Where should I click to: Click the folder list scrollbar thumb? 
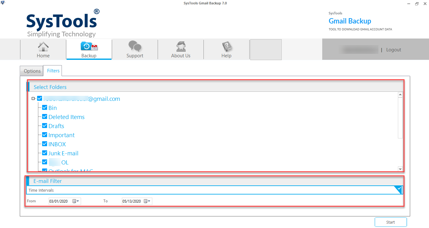(400, 118)
